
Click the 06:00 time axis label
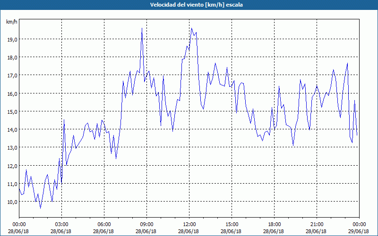tap(104, 225)
